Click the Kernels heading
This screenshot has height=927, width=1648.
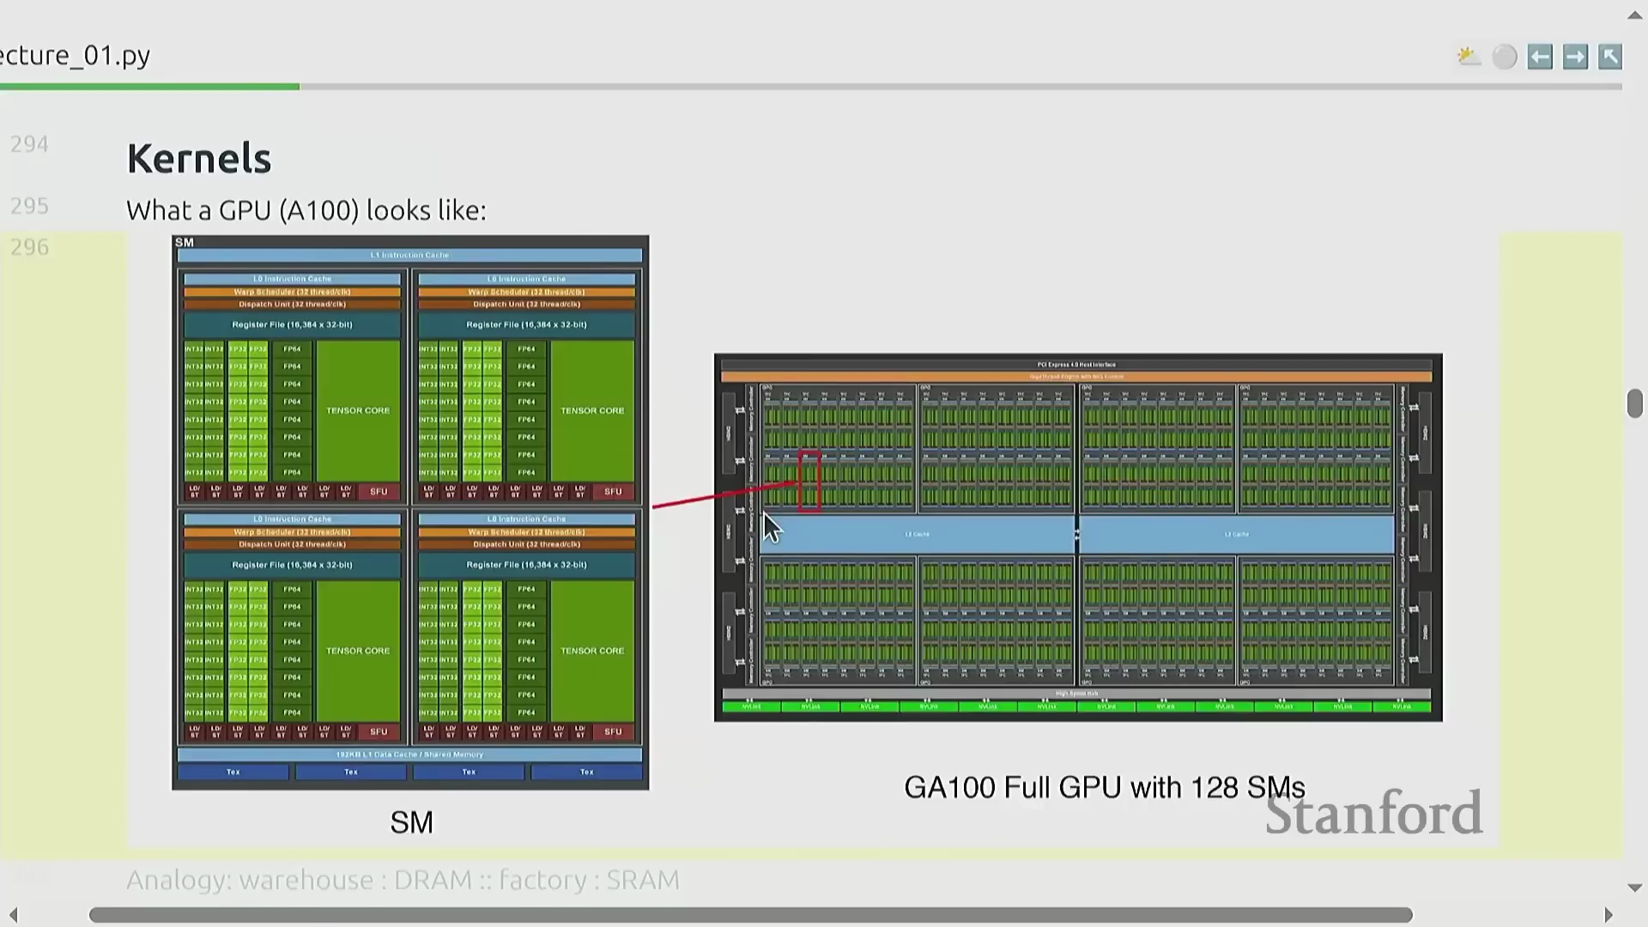point(199,159)
